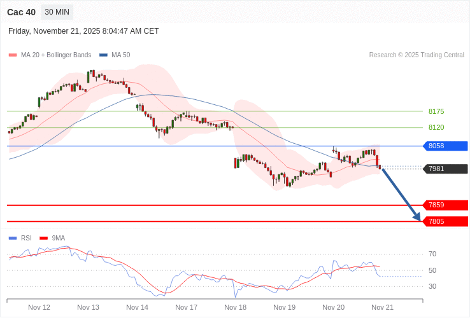
Task: Click the MA 20 + Bollinger Bands label
Action: (x=56, y=55)
